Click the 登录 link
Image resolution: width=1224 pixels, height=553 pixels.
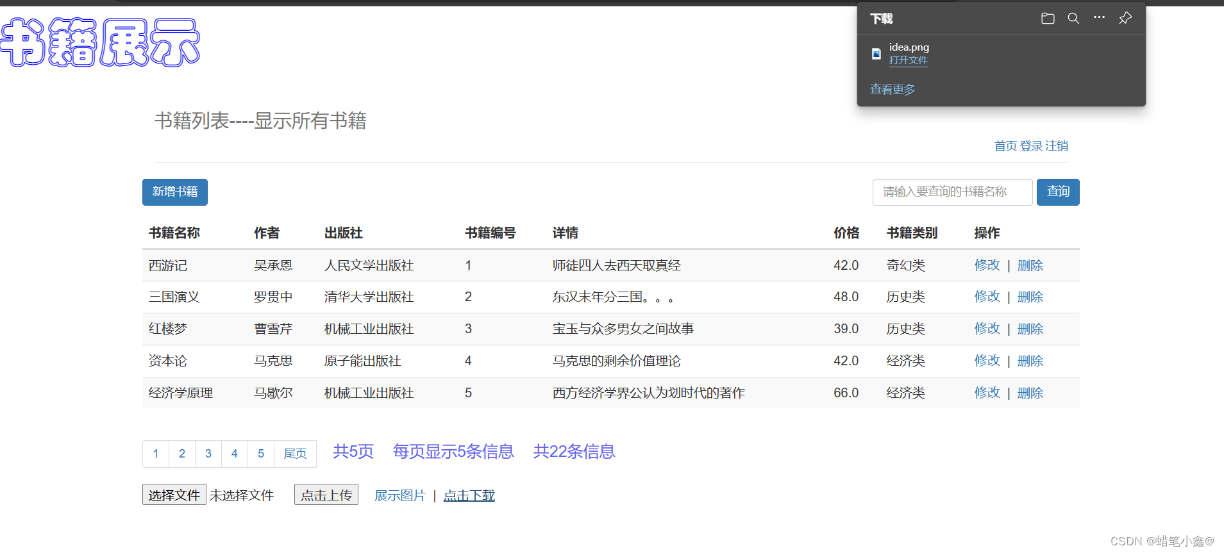1031,146
